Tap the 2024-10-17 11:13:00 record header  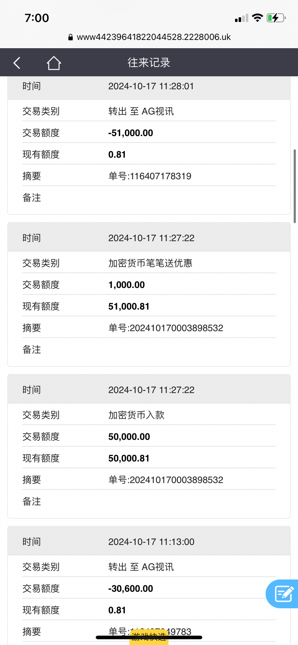(x=151, y=542)
